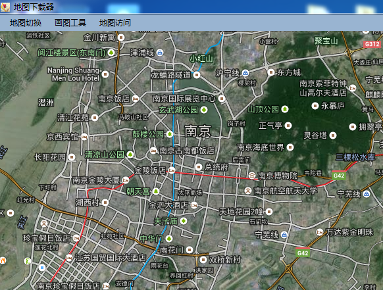This screenshot has width=383, height=290.
Task: Click the 南京 city label
Action: [197, 131]
